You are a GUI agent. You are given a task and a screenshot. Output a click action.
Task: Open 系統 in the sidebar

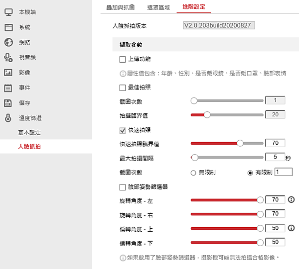click(24, 27)
